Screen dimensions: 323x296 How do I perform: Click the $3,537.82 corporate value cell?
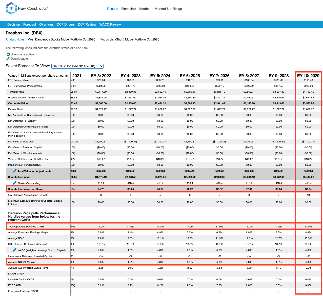[308, 103]
